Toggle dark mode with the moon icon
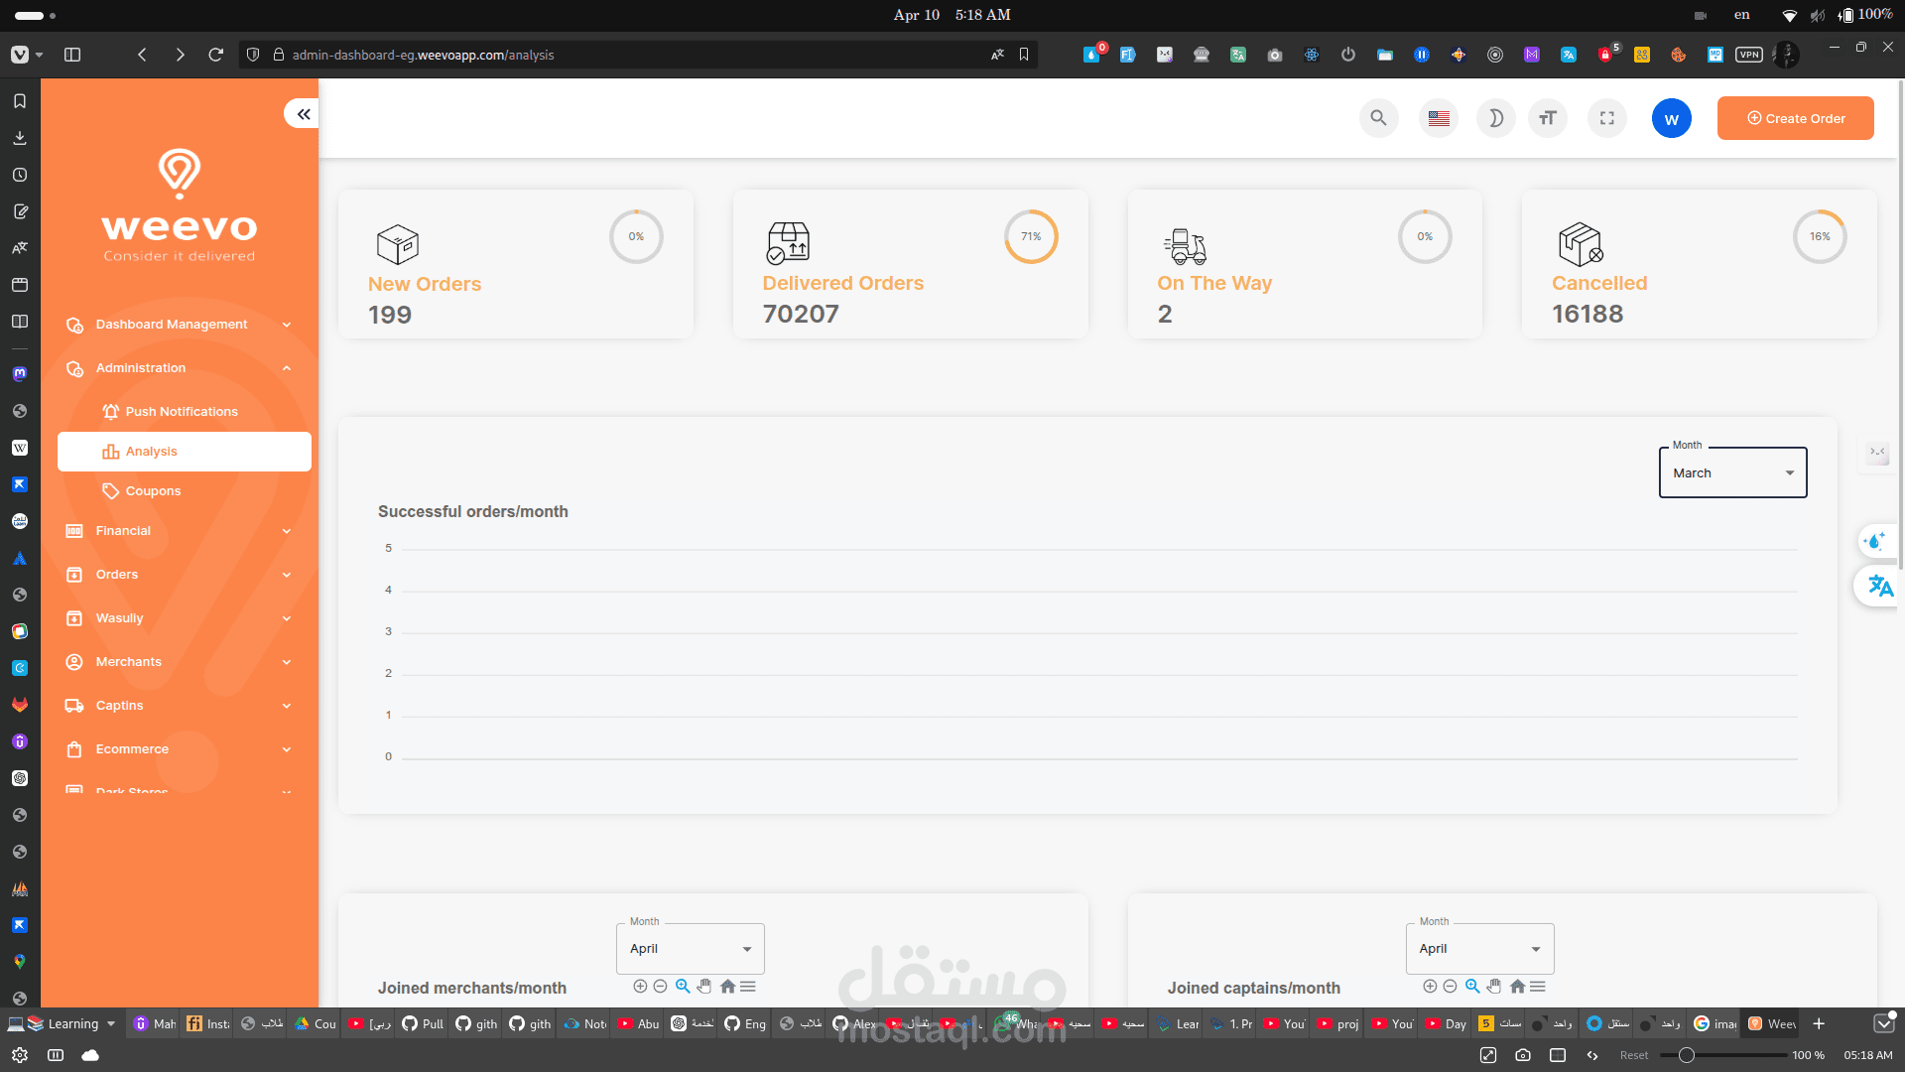The height and width of the screenshot is (1072, 1905). point(1496,118)
